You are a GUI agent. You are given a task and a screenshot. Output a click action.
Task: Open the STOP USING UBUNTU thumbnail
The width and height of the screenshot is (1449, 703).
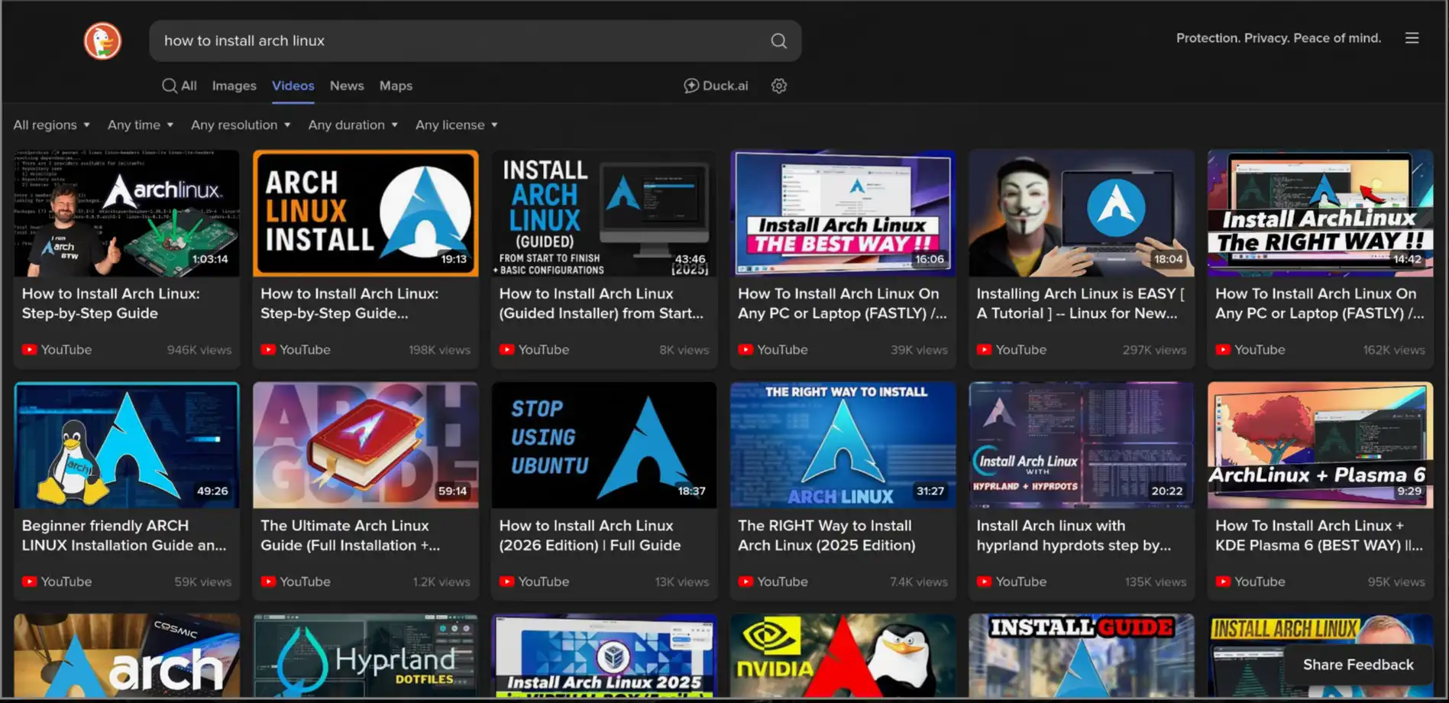pos(604,445)
